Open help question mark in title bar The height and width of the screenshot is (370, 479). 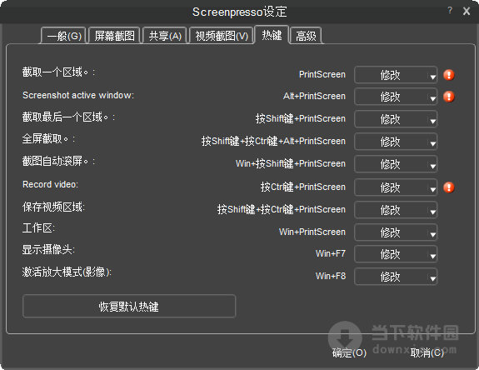[x=450, y=10]
